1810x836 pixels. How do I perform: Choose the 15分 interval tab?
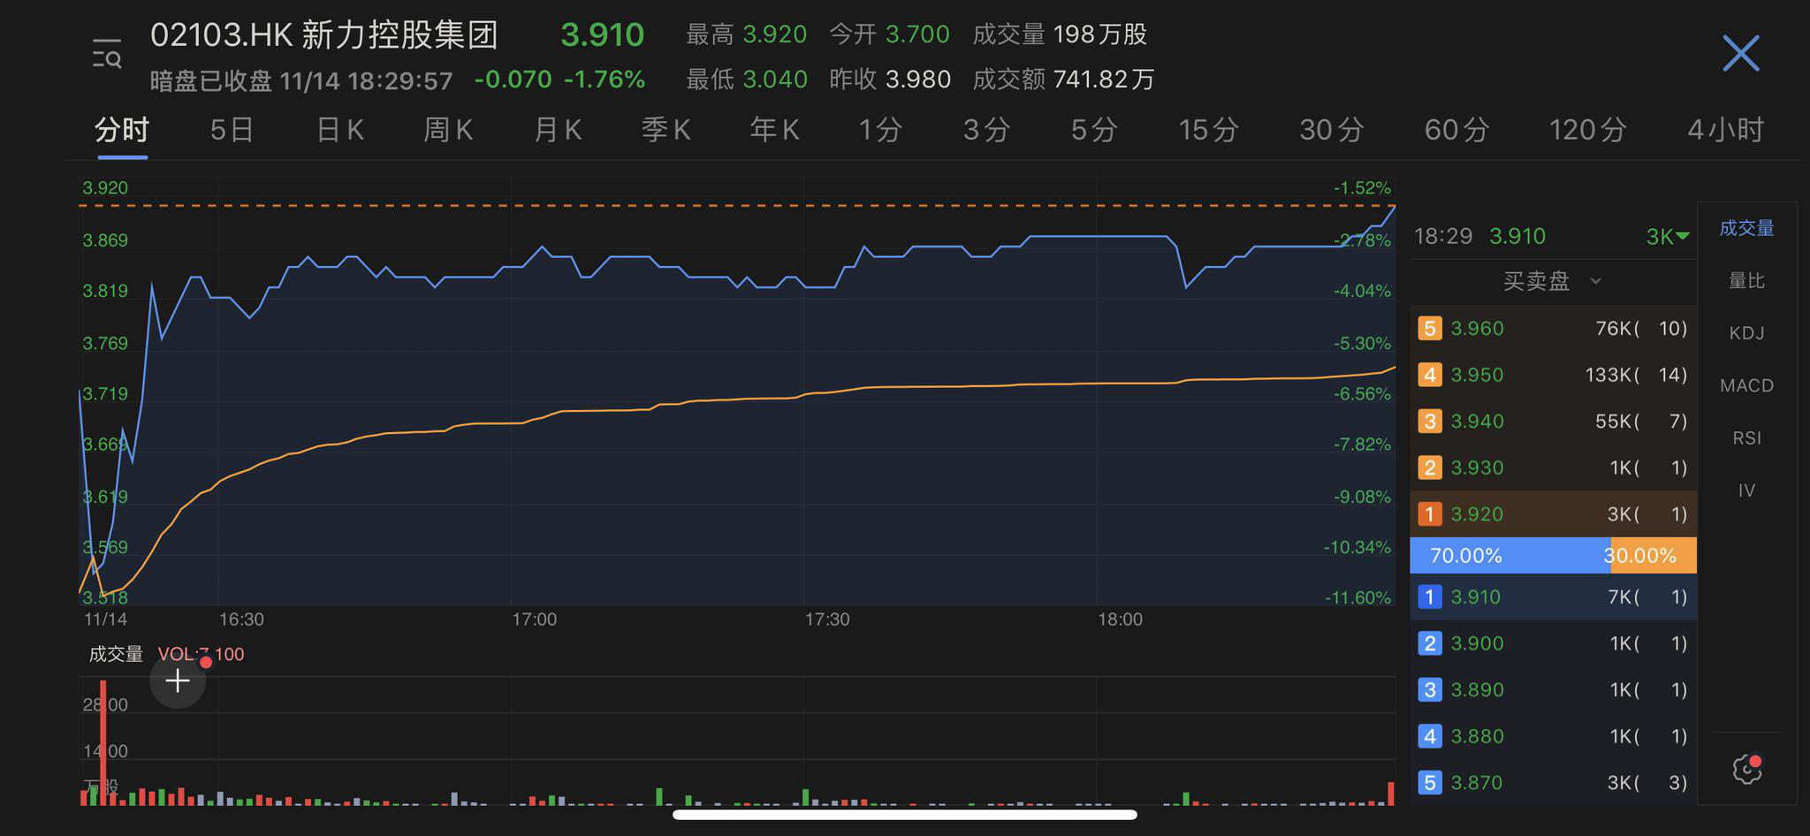pyautogui.click(x=1208, y=131)
